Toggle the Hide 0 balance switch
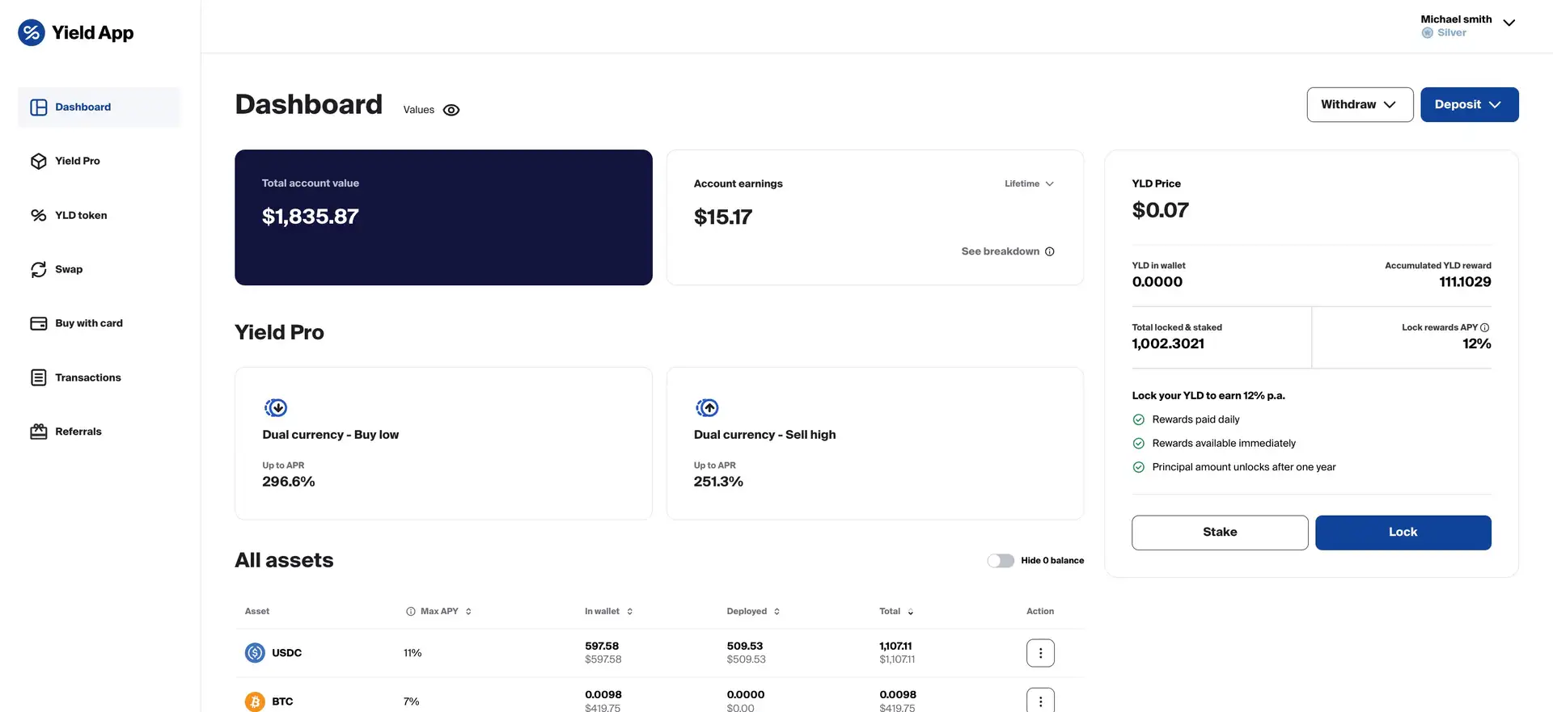 pos(1000,561)
